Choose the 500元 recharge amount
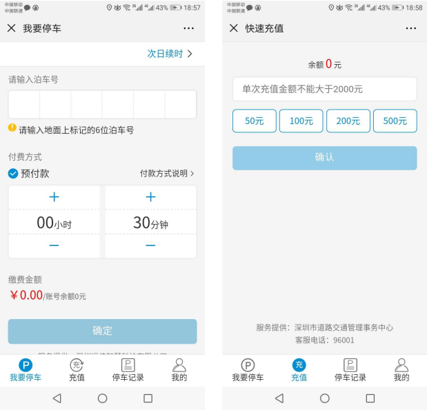Screen dimensions: 427x410 pos(395,121)
